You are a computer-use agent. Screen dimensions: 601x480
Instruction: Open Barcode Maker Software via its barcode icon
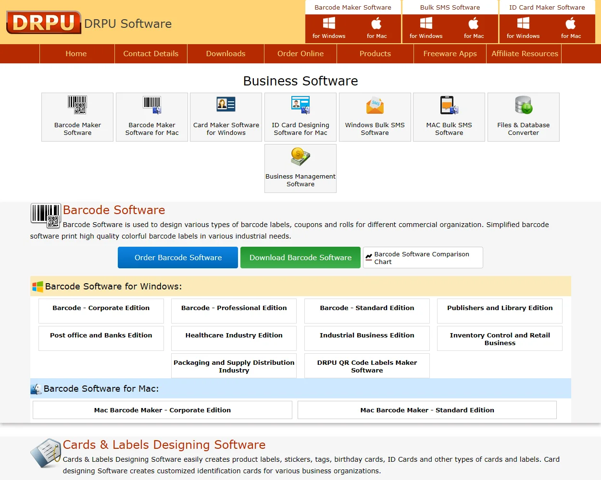click(x=77, y=105)
